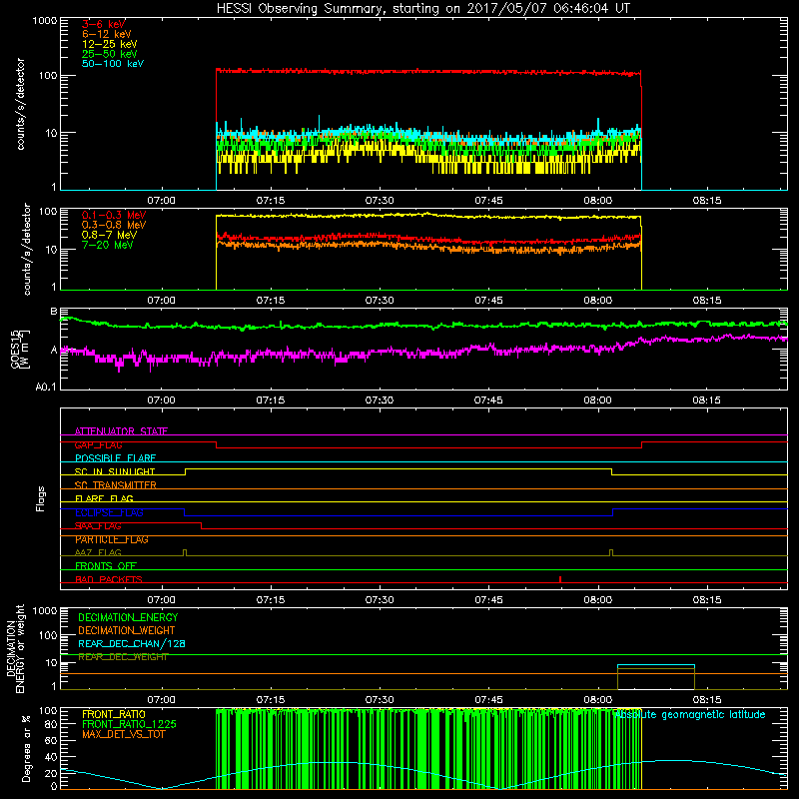Click the MAX_DET_VS_TOT legend label
799x799 pixels.
pyautogui.click(x=123, y=734)
